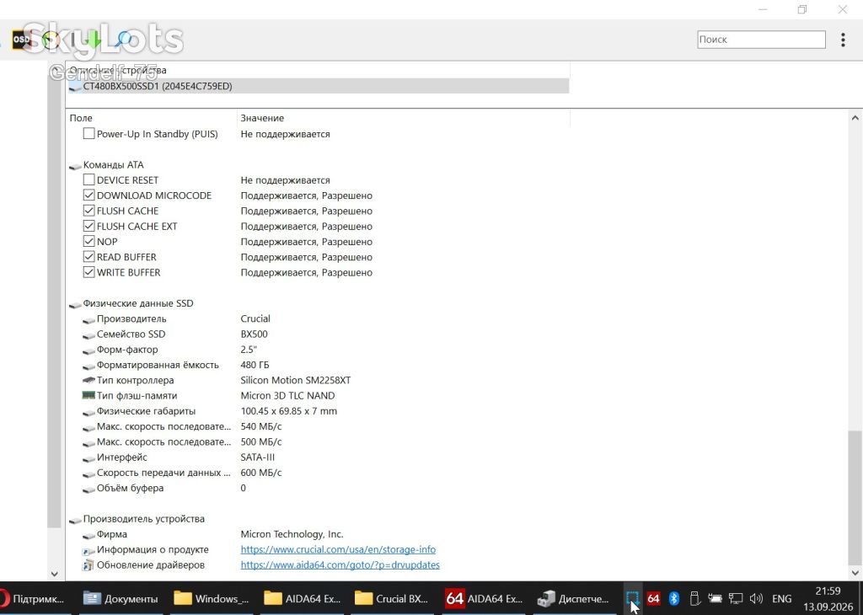Click the speaker volume tray icon
This screenshot has height=615, width=863.
[x=756, y=598]
